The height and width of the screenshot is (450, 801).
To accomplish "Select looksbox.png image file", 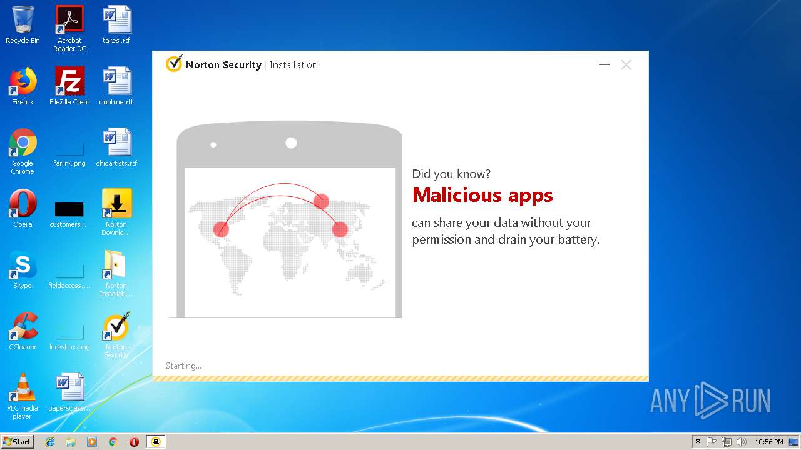I will tap(69, 336).
